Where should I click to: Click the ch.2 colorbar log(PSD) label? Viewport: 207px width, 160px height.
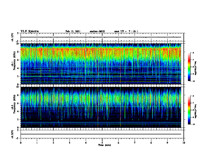click(196, 111)
